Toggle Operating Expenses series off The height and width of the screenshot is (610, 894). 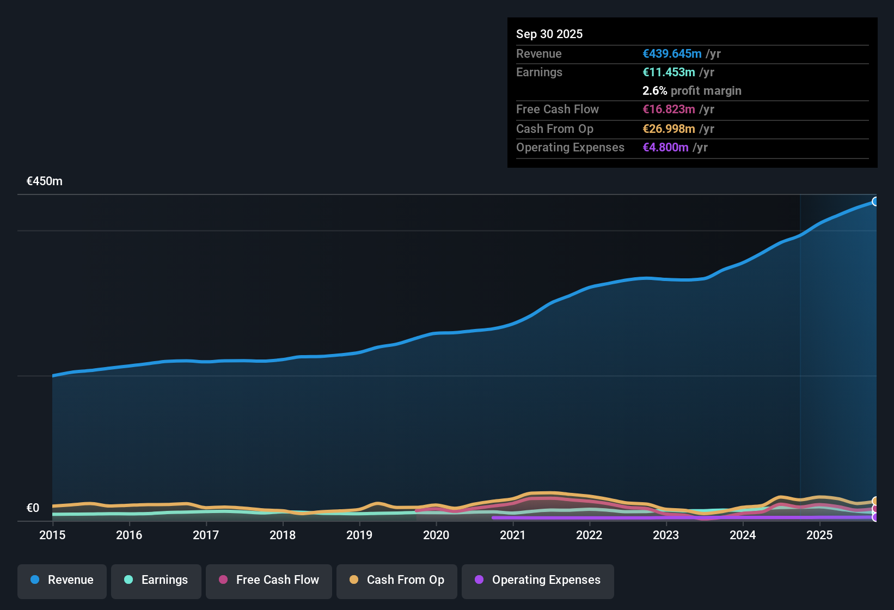(x=538, y=580)
